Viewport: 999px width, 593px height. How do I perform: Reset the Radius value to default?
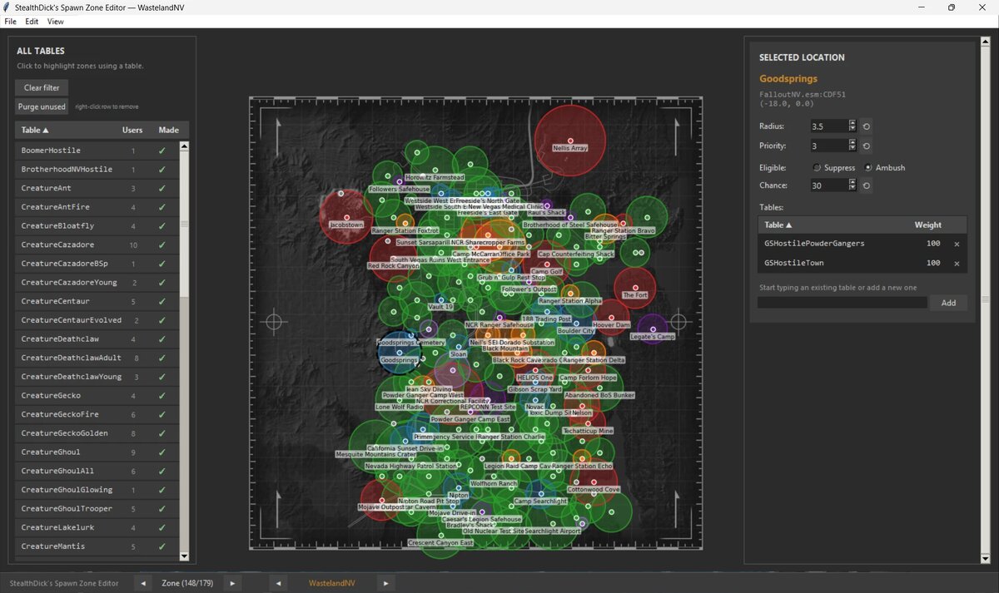[866, 126]
